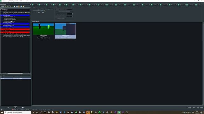The height and width of the screenshot is (114, 204).
Task: Close the Event Browser panel
Action: (30, 4)
